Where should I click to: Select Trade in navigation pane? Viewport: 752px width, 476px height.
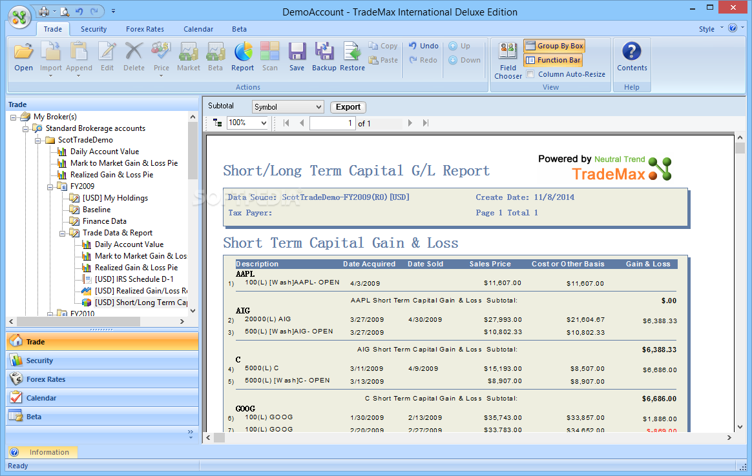click(102, 341)
